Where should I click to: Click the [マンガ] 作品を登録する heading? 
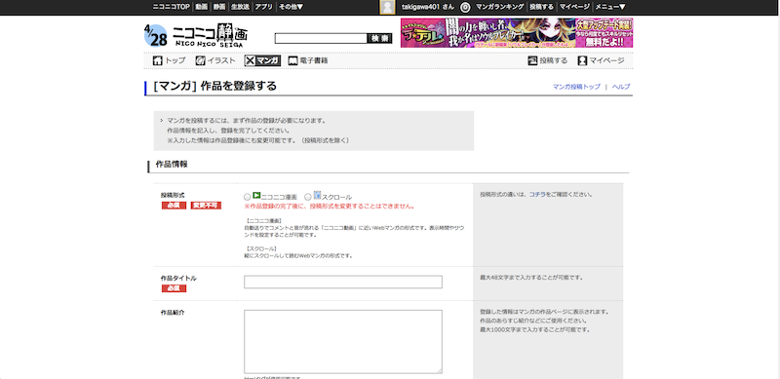(x=215, y=86)
